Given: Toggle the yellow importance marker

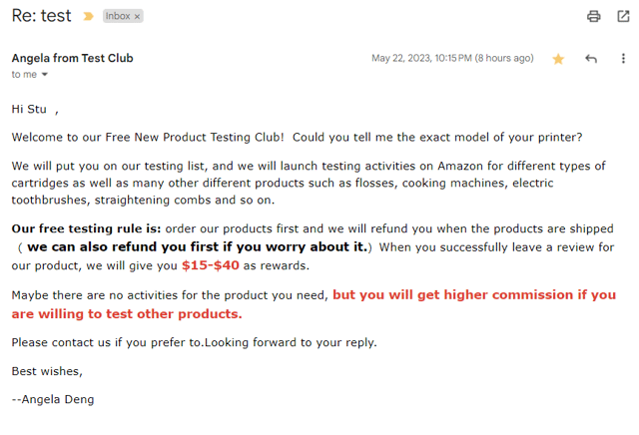Looking at the screenshot, I should coord(89,16).
